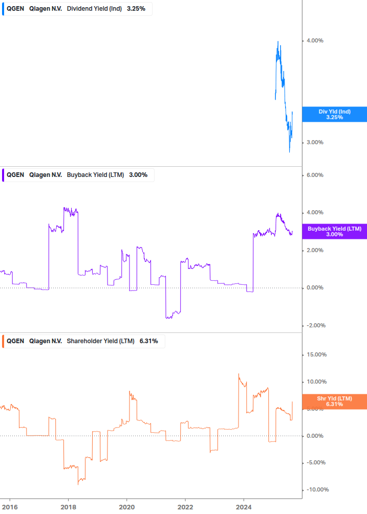The height and width of the screenshot is (514, 367).
Task: Click the -10.00% tick on the shareholder yield axis
Action: pyautogui.click(x=317, y=489)
